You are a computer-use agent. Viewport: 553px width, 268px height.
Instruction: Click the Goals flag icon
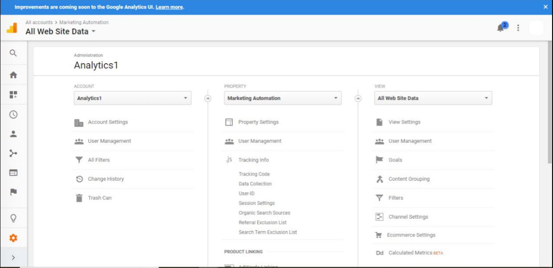tap(379, 160)
